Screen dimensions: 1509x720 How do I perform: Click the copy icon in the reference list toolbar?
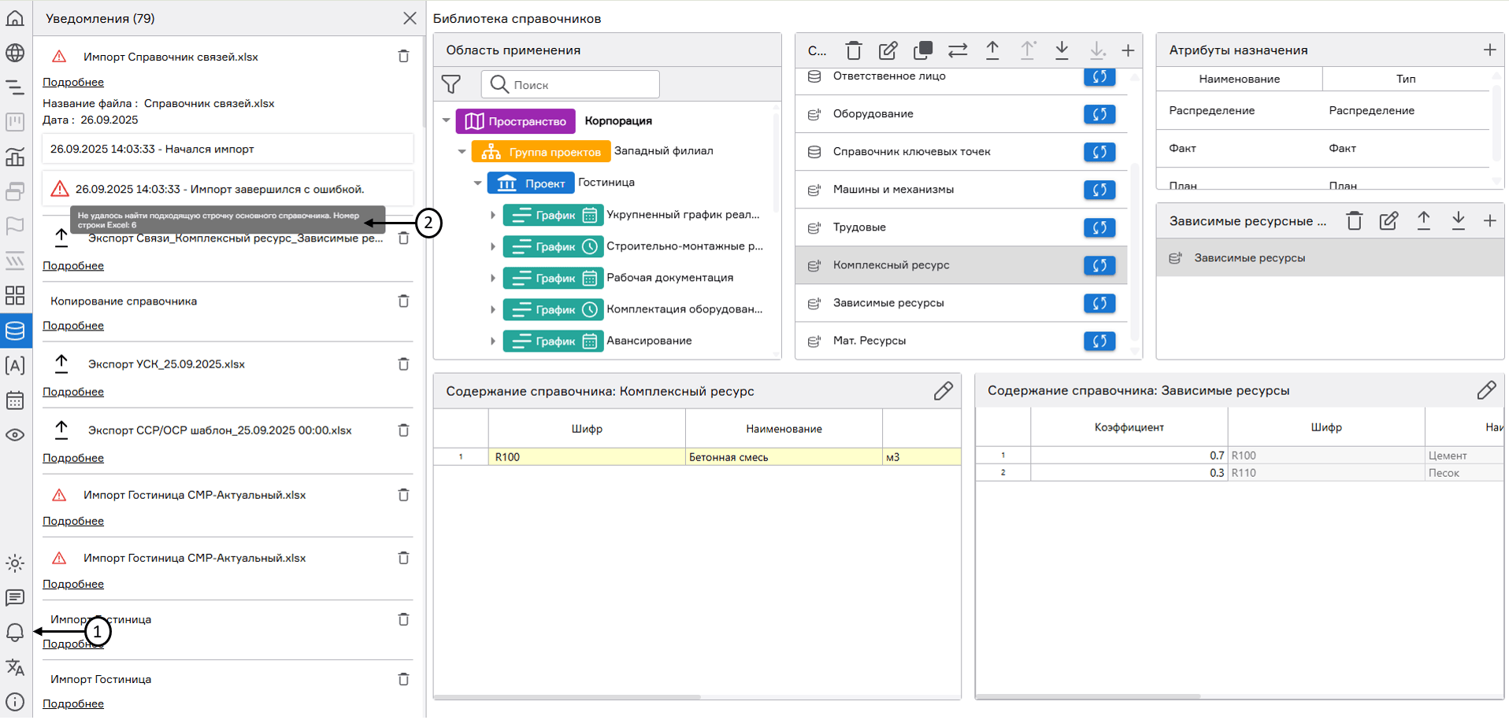pyautogui.click(x=922, y=50)
